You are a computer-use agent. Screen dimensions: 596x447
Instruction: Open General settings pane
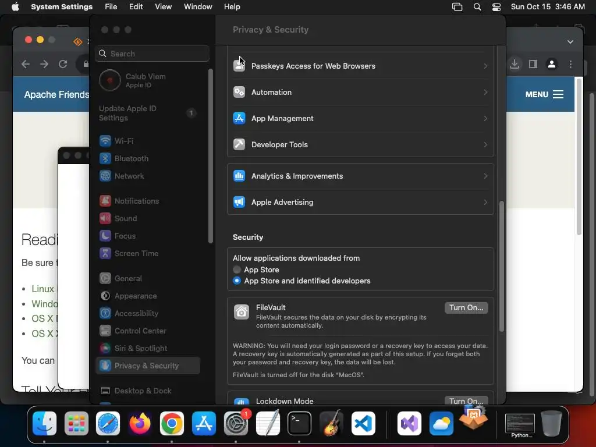[148, 279]
